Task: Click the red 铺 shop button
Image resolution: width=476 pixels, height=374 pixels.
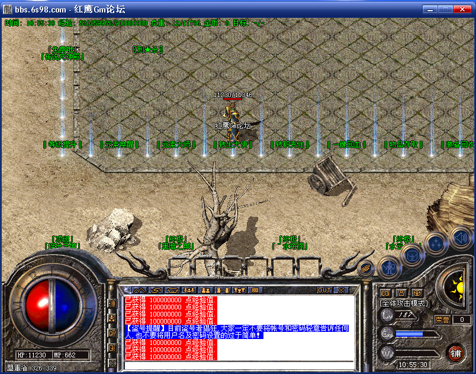Action: [455, 353]
